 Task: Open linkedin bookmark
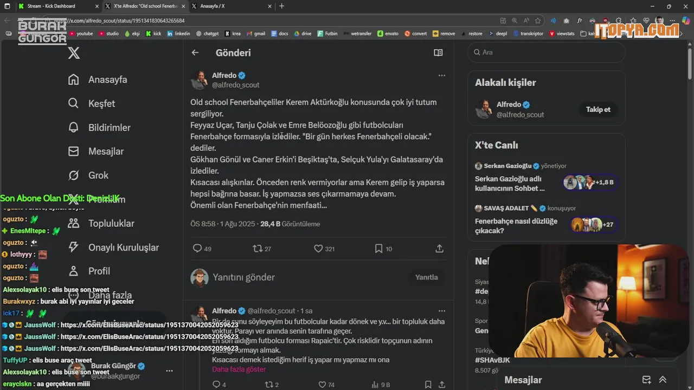178,34
